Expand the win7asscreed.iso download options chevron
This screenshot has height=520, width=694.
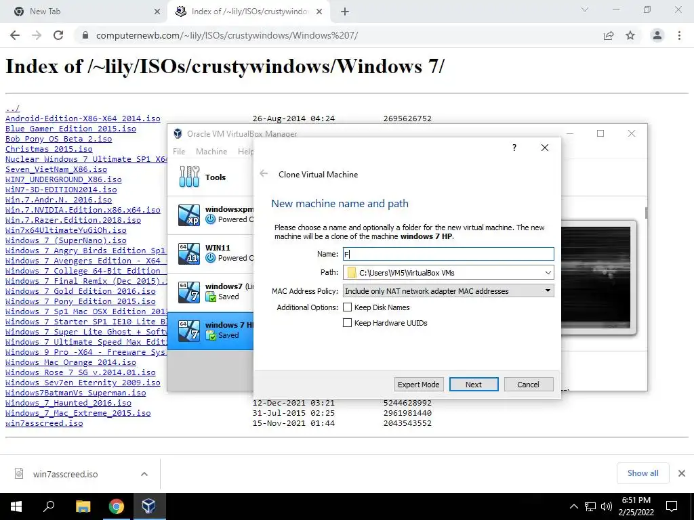click(144, 474)
